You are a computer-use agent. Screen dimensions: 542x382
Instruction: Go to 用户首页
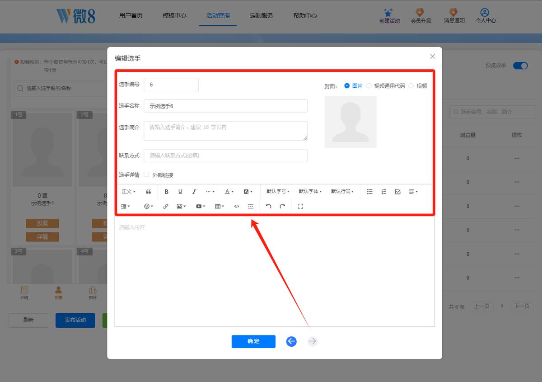(131, 15)
